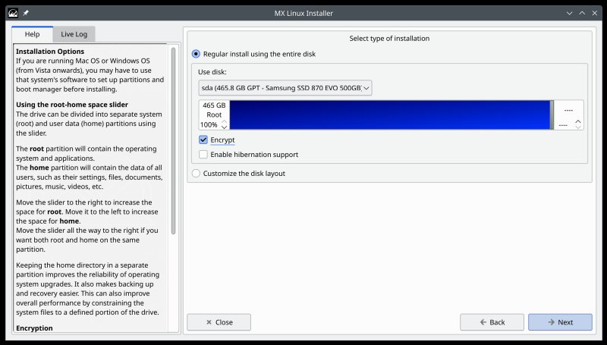The image size is (607, 345).
Task: Click the Close button at bottom
Action: click(219, 322)
